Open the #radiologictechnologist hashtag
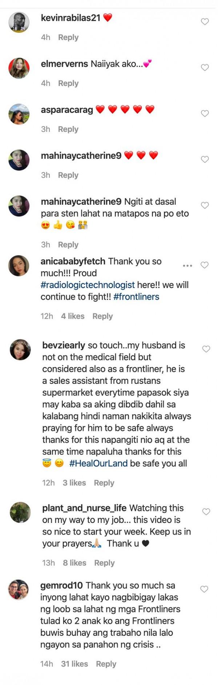 88,285
